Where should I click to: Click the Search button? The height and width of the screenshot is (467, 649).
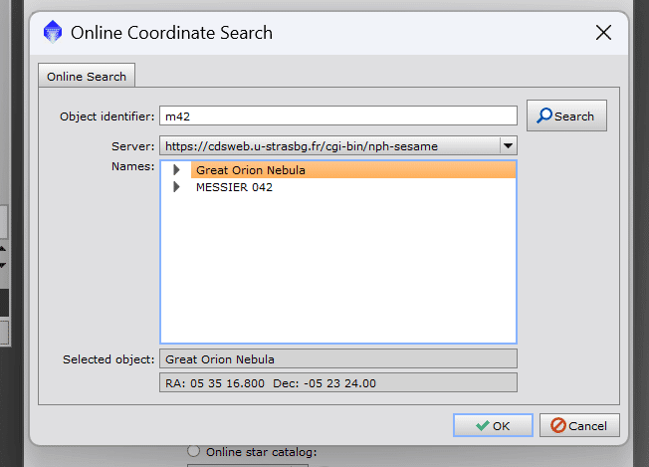pos(566,116)
